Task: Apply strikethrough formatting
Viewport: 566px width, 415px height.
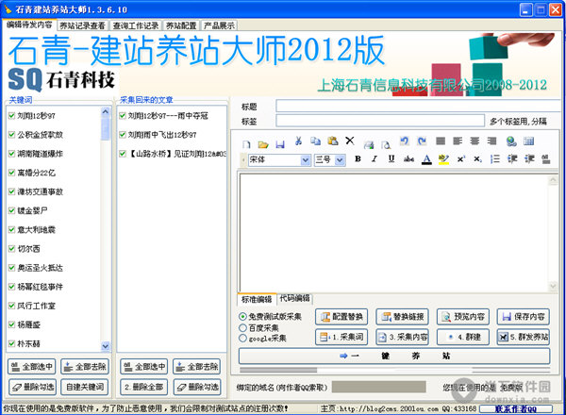Action: coord(408,158)
